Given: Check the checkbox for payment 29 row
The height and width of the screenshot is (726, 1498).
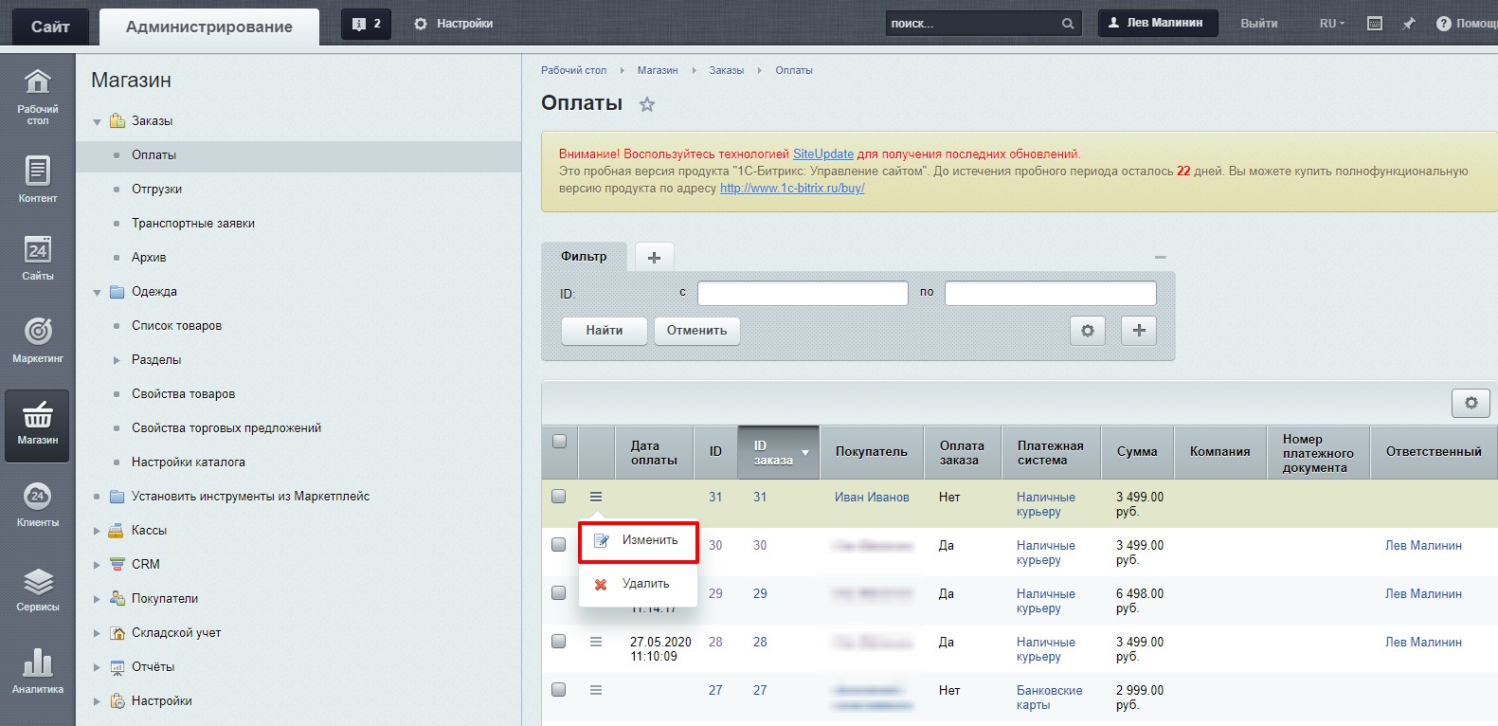Looking at the screenshot, I should 559,593.
